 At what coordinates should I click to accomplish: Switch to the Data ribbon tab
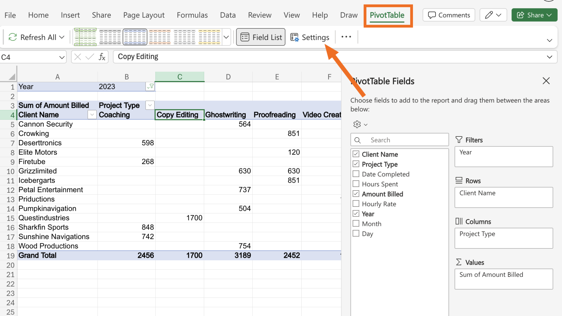[228, 15]
